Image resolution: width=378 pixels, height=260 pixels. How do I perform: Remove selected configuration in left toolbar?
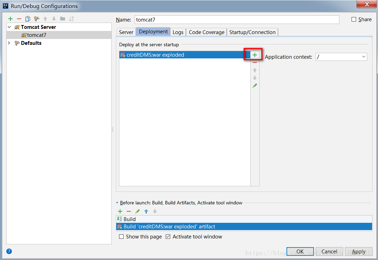pos(19,19)
